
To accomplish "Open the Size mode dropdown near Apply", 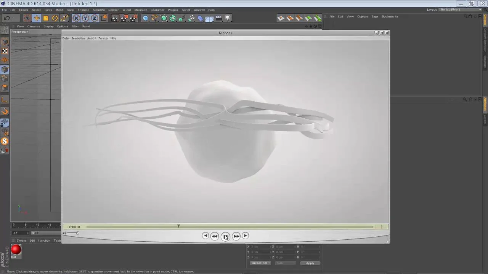I will 286,263.
